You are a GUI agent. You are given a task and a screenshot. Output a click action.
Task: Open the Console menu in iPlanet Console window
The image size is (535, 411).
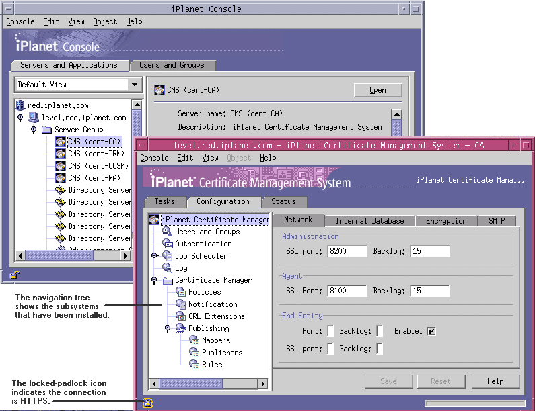pos(20,21)
